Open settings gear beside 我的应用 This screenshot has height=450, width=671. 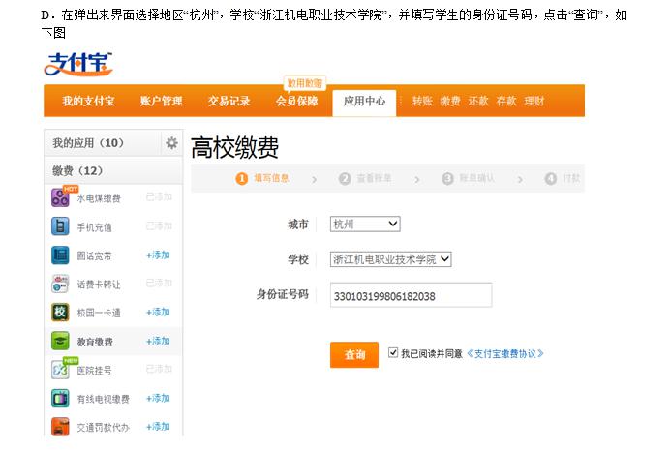click(171, 143)
